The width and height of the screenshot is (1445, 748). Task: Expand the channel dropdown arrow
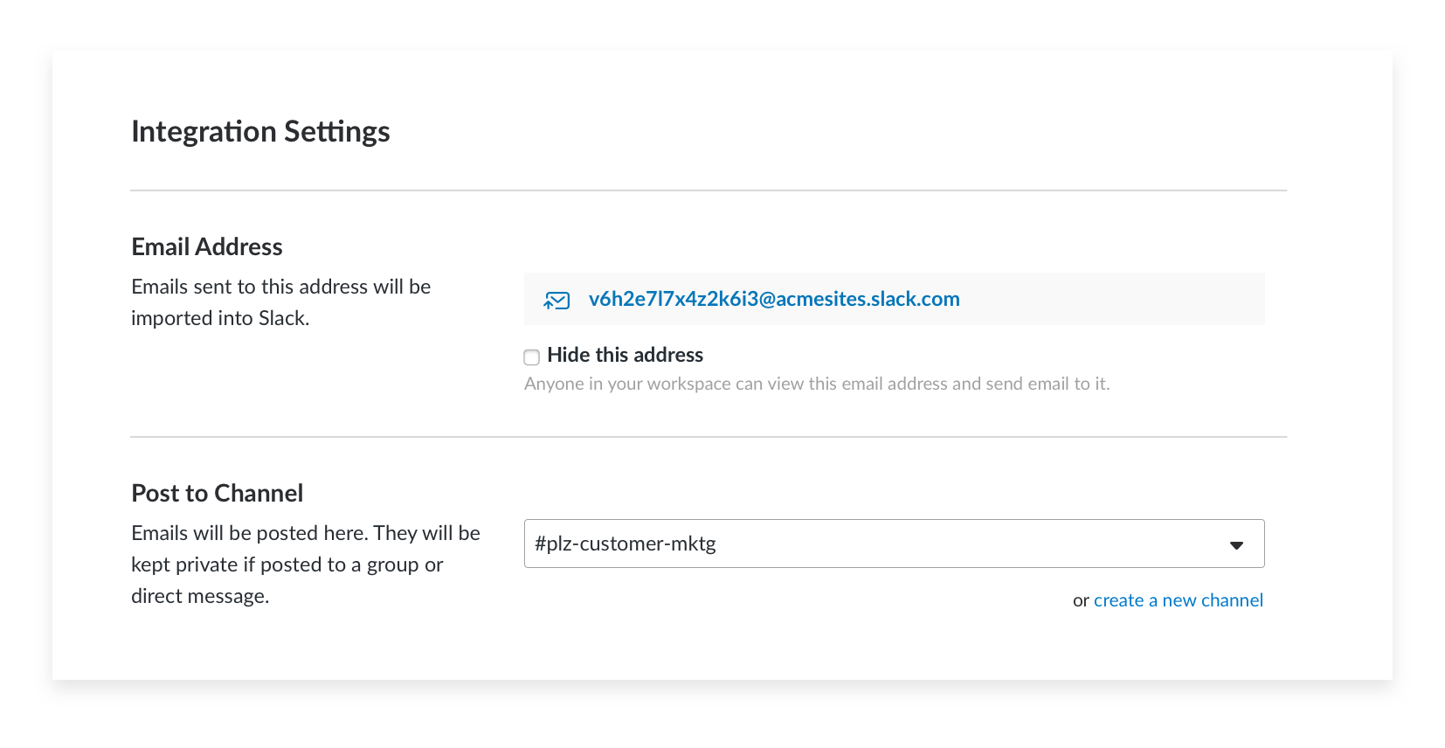(x=1236, y=545)
